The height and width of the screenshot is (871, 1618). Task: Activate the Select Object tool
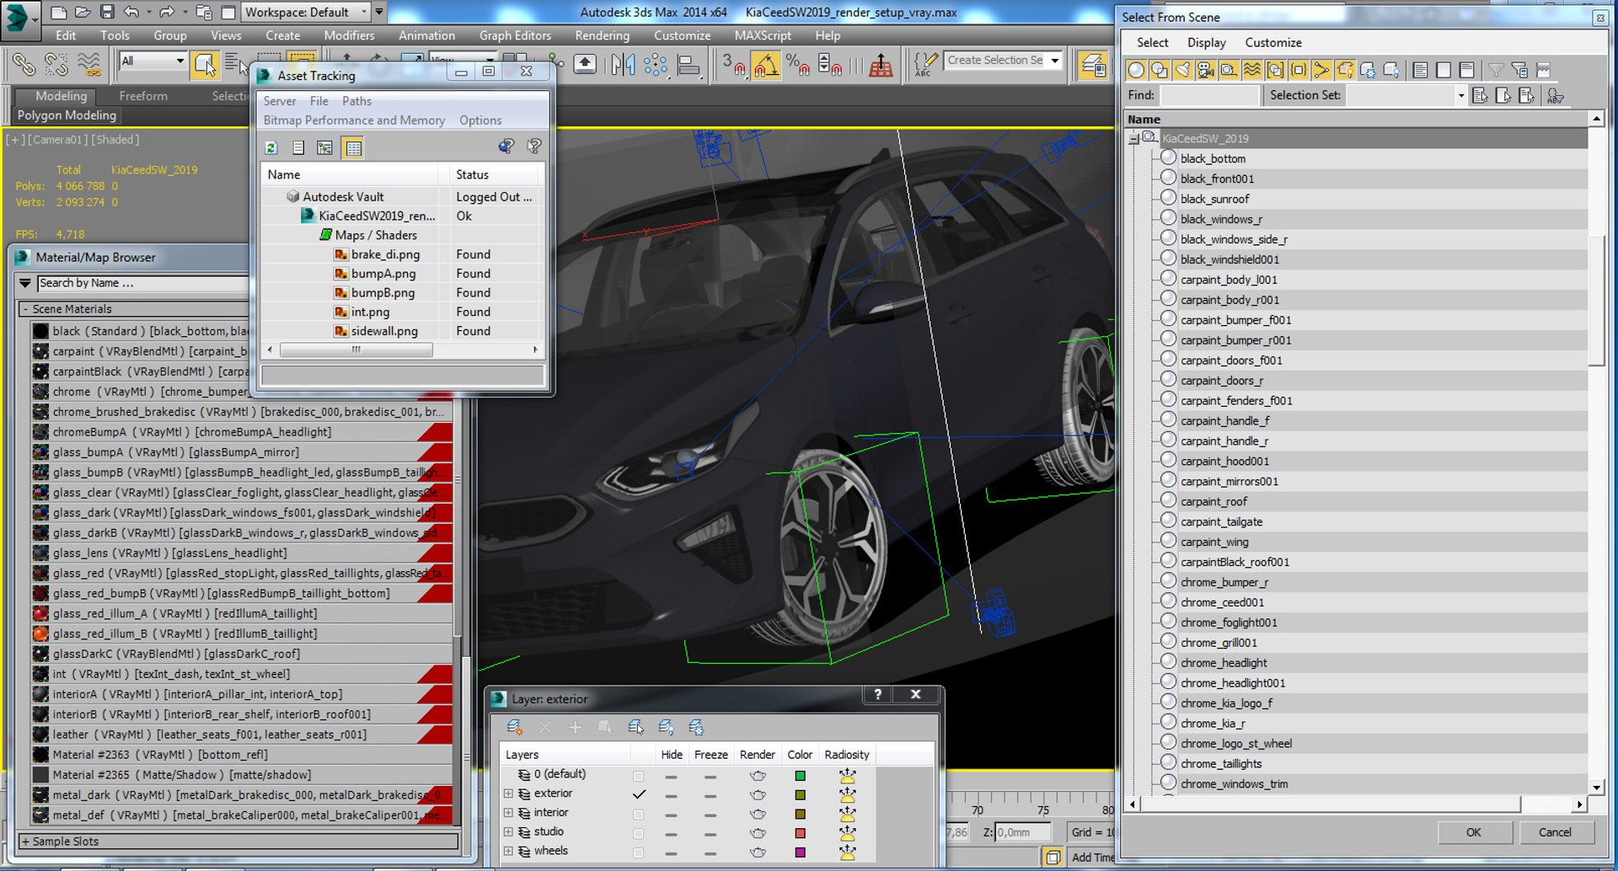click(x=204, y=64)
